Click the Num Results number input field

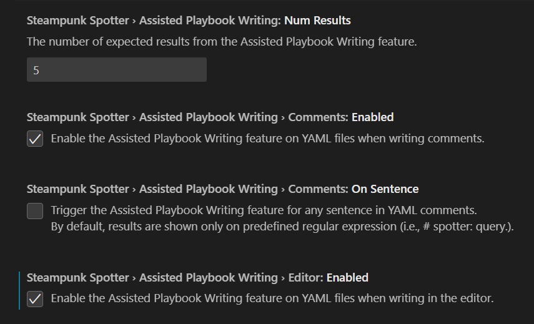(116, 70)
